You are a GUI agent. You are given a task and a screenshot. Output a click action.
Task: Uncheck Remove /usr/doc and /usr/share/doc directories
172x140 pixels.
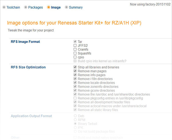[x=75, y=94]
